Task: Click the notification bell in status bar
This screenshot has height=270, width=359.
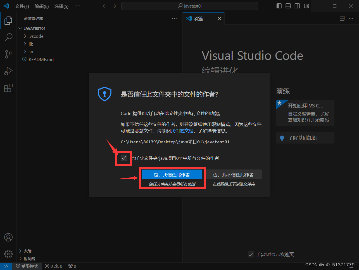Action: (x=352, y=266)
